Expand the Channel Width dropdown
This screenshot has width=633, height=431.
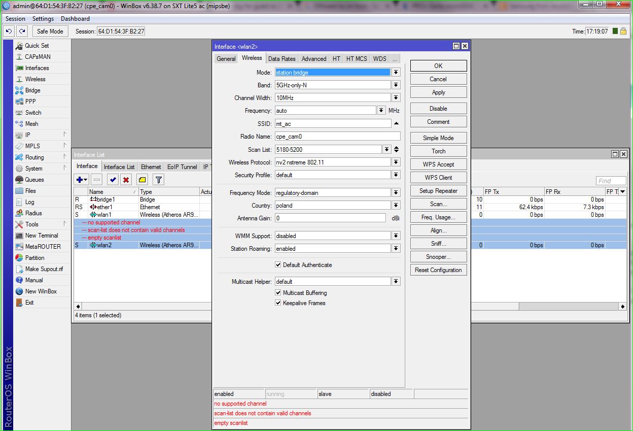click(x=396, y=98)
